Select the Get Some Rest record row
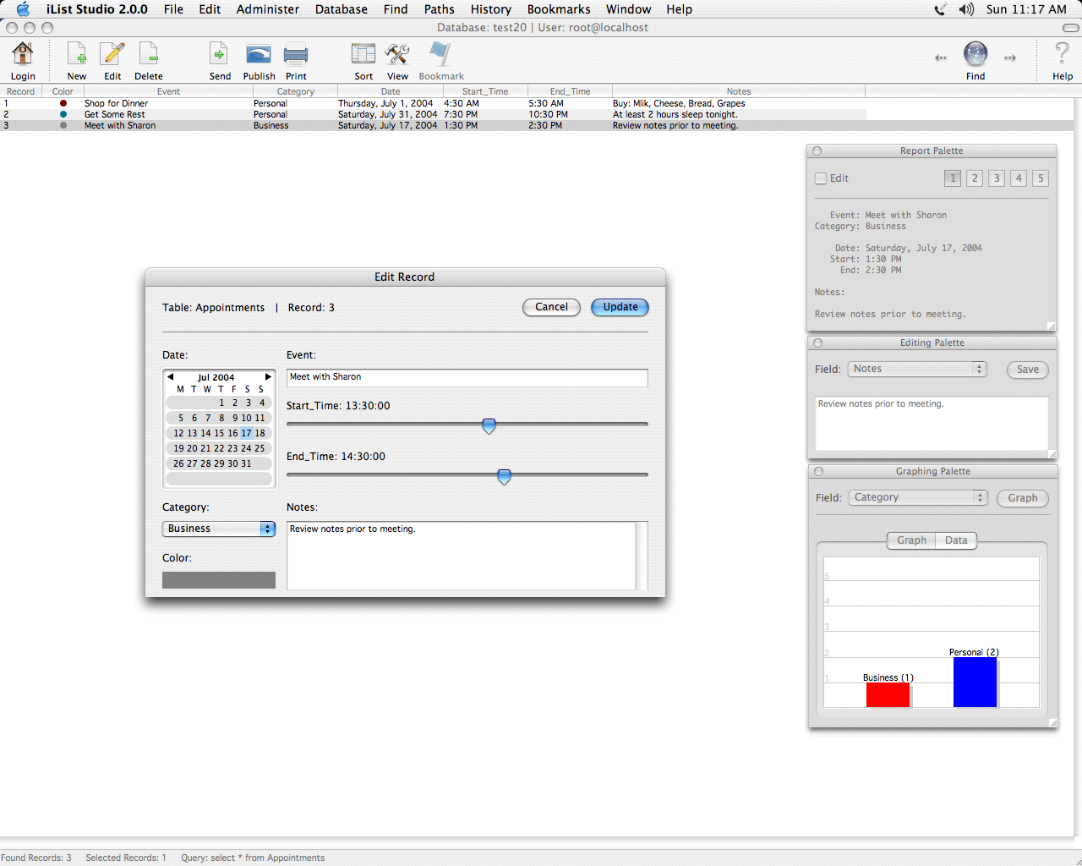The height and width of the screenshot is (866, 1082). click(x=433, y=114)
